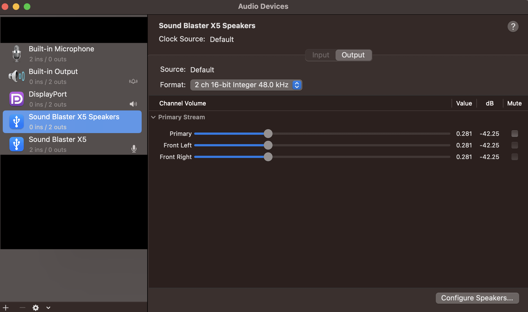Mute the Primary channel checkbox
Screen dimensions: 528x312
514,134
